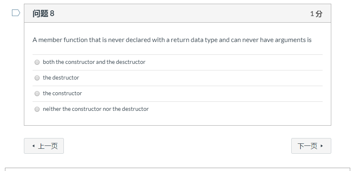Viewport: 363px width, 171px height.
Task: Go to next page with 下一页 button
Action: point(311,146)
